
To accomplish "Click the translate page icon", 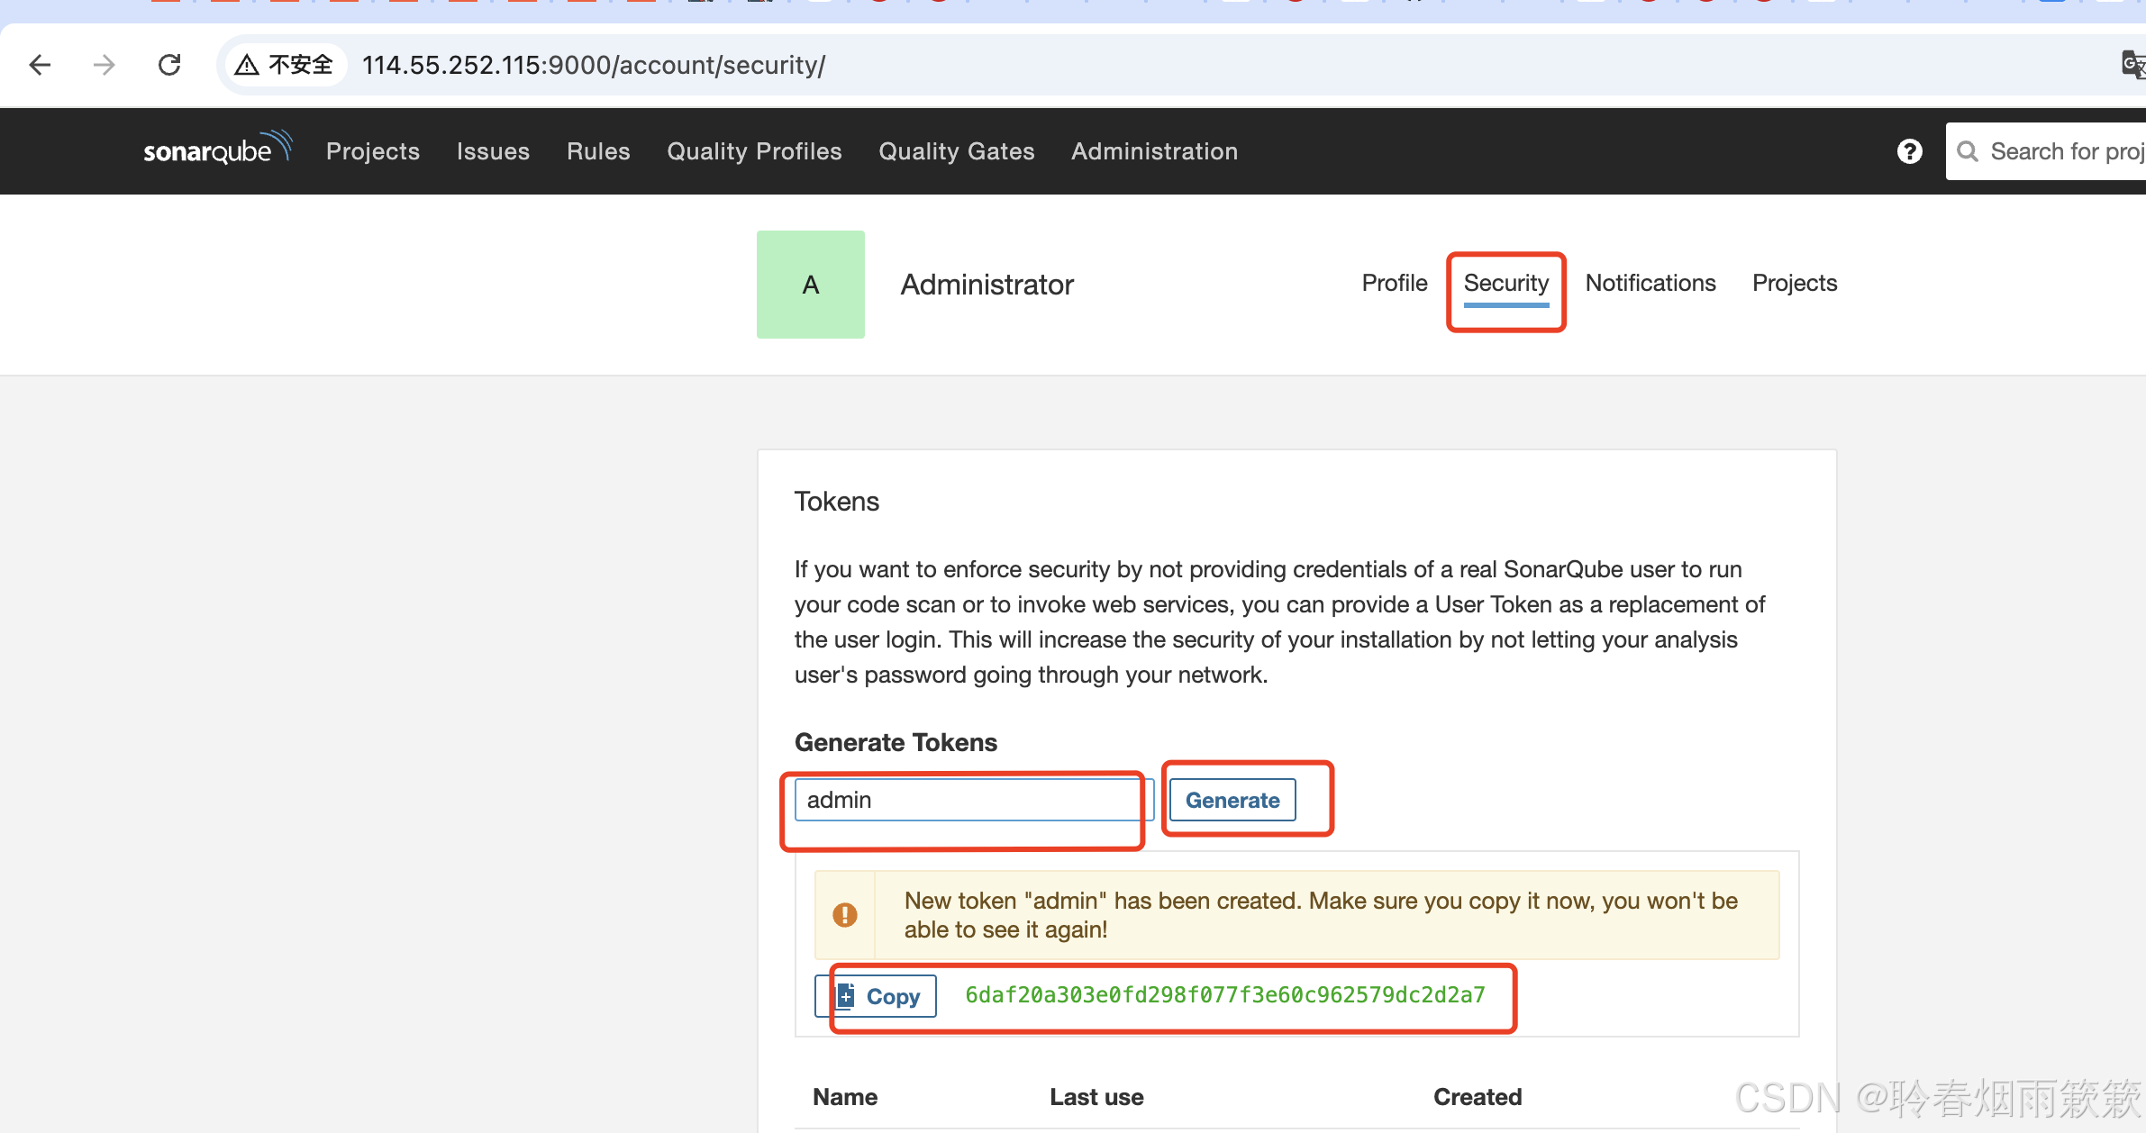I will [x=2133, y=65].
